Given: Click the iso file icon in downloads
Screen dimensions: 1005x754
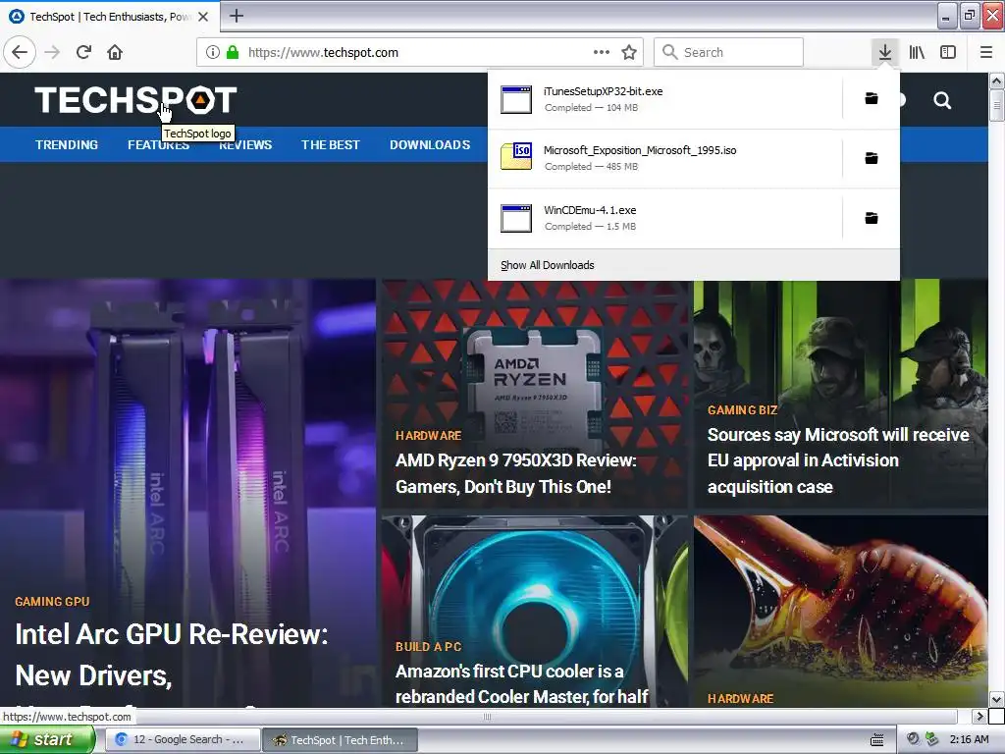Looking at the screenshot, I should (x=516, y=156).
